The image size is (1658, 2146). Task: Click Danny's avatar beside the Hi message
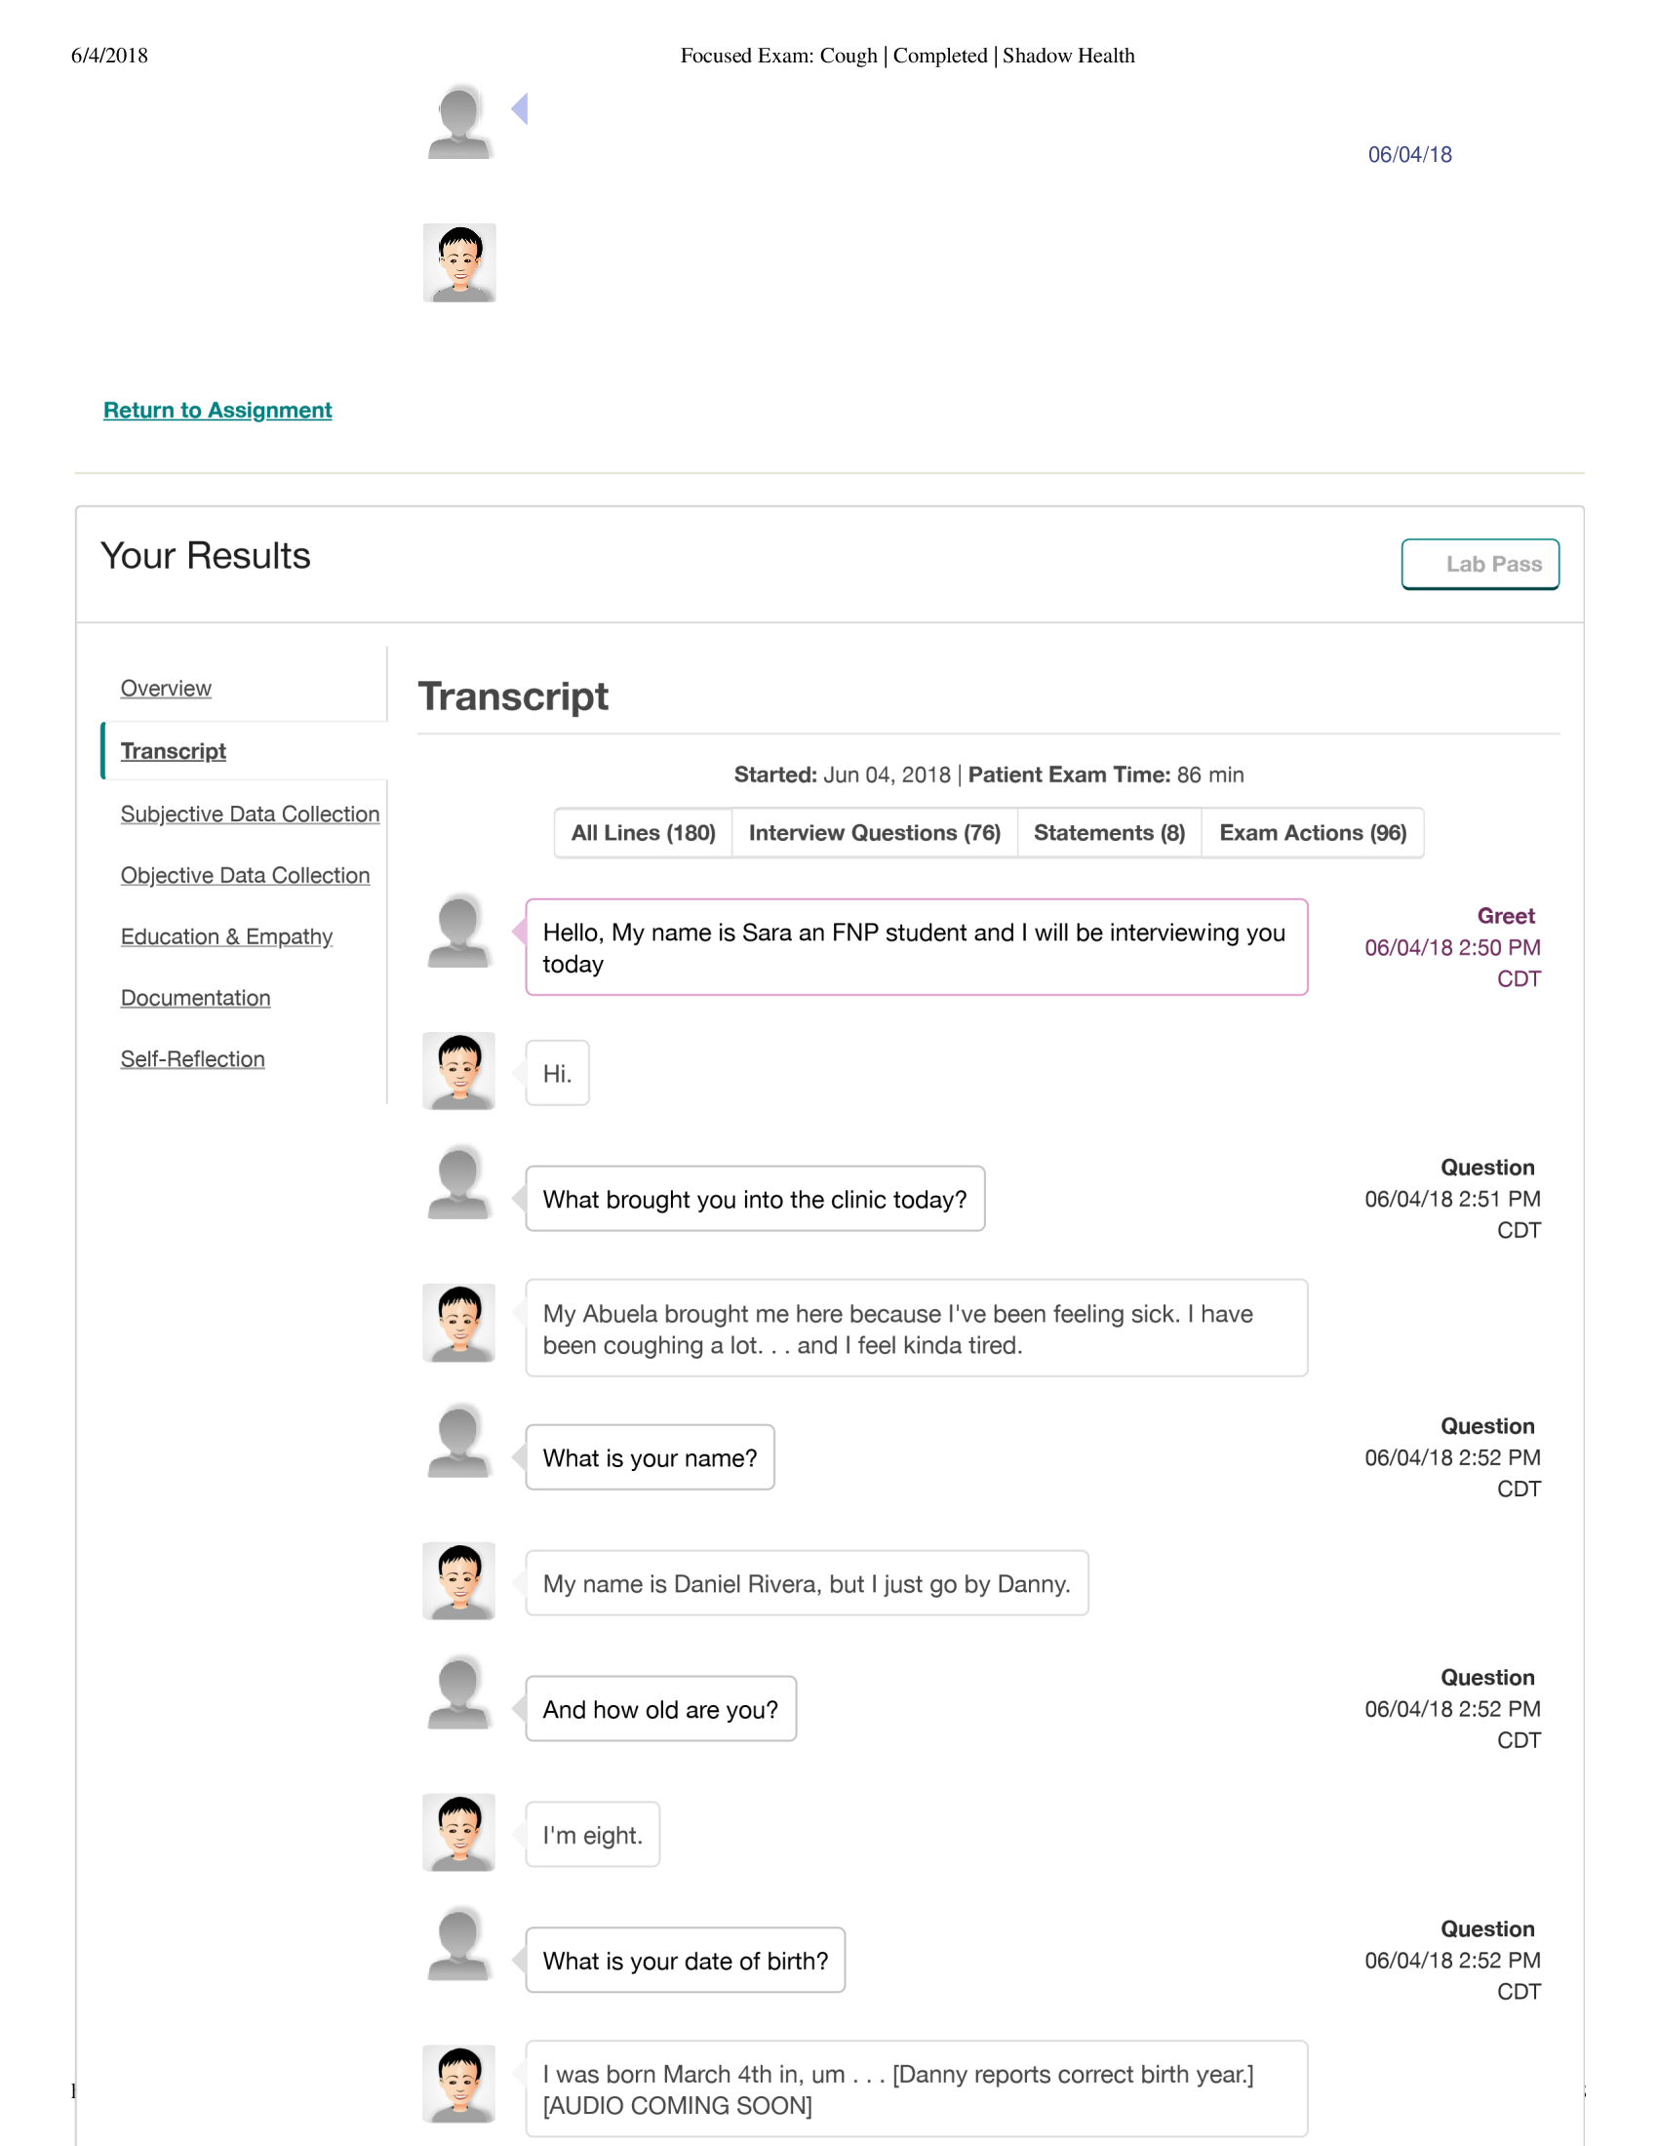[458, 1071]
